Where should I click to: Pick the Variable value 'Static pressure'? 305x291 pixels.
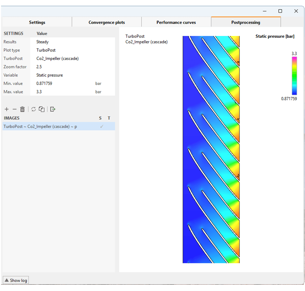tap(72, 75)
